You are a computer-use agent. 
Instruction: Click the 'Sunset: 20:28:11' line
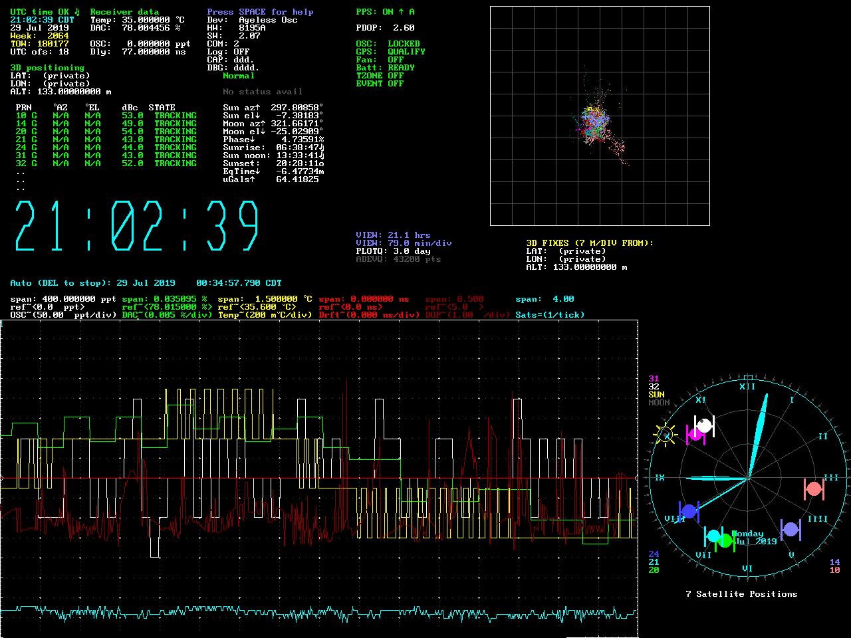(273, 163)
